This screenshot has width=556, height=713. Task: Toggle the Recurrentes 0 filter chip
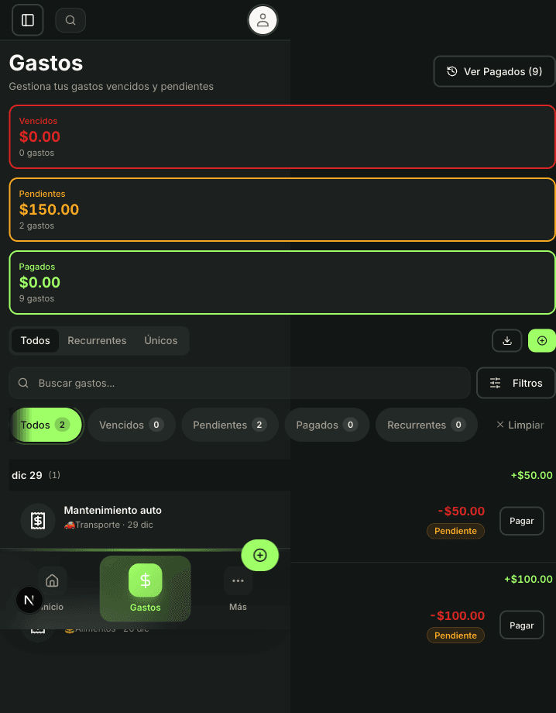[426, 424]
